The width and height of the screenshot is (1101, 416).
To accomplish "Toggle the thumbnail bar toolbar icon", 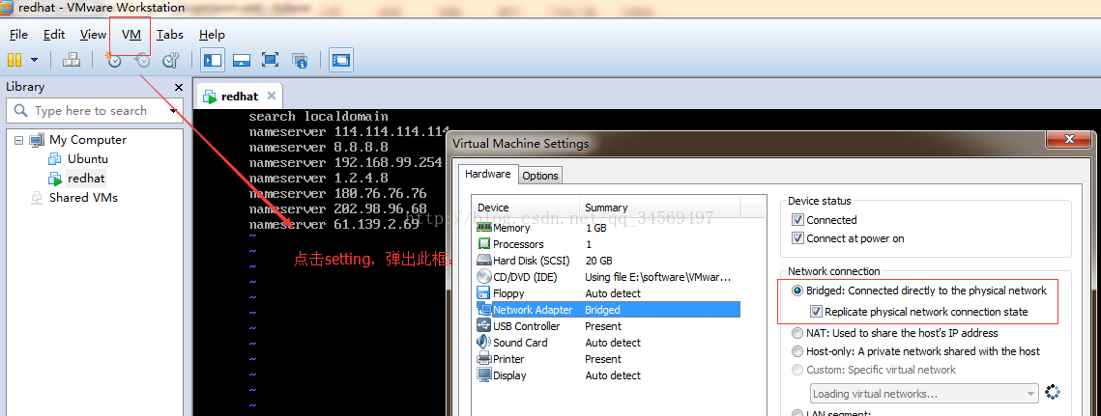I will pos(242,61).
